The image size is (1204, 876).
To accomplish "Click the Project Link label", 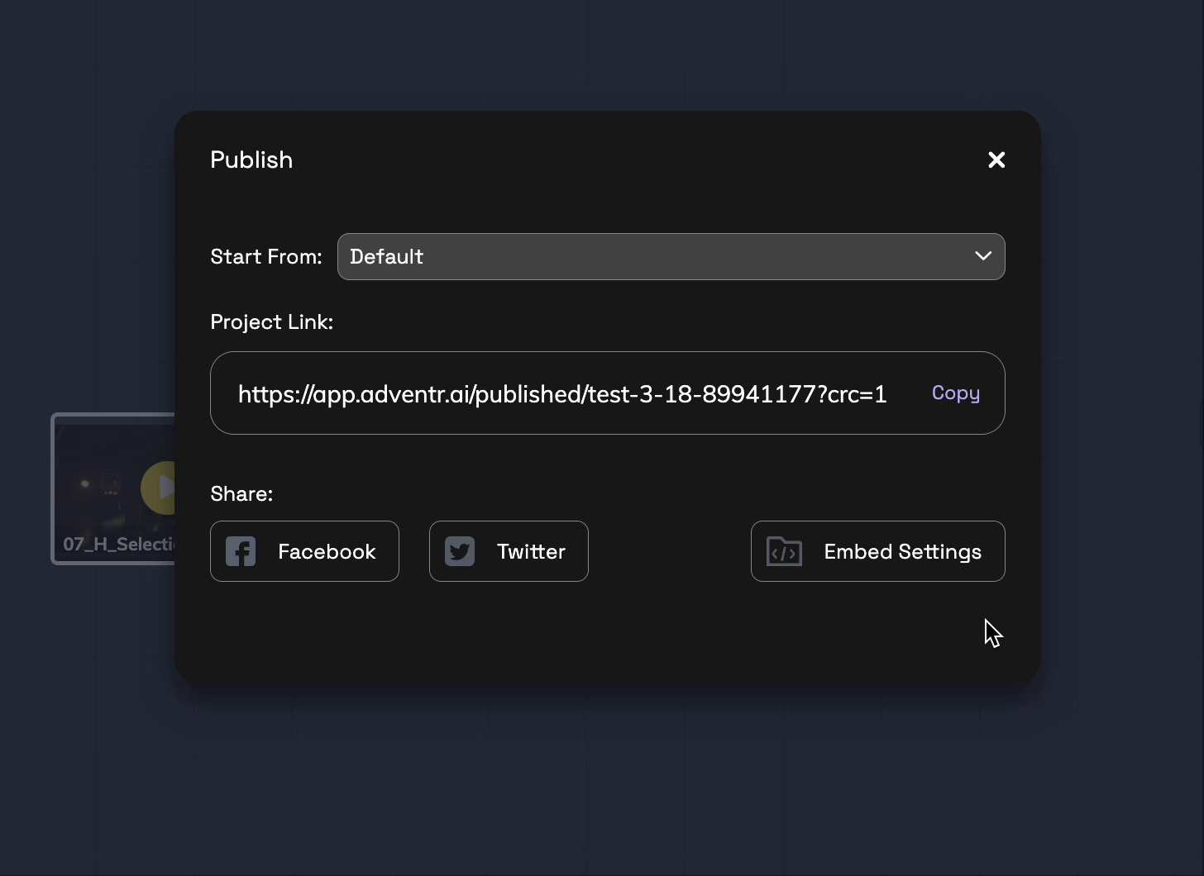I will (271, 321).
